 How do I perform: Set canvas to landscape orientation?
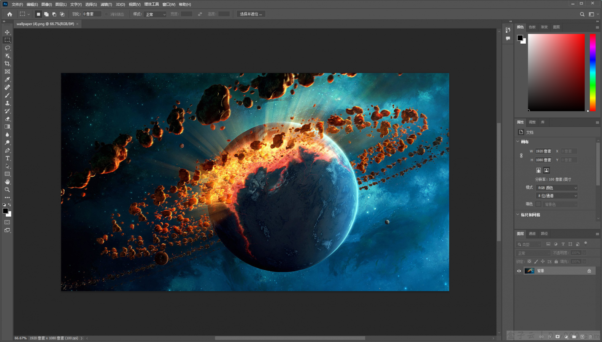tap(546, 170)
